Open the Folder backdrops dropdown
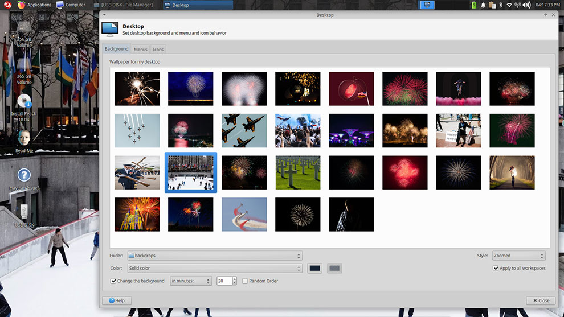 pos(215,256)
